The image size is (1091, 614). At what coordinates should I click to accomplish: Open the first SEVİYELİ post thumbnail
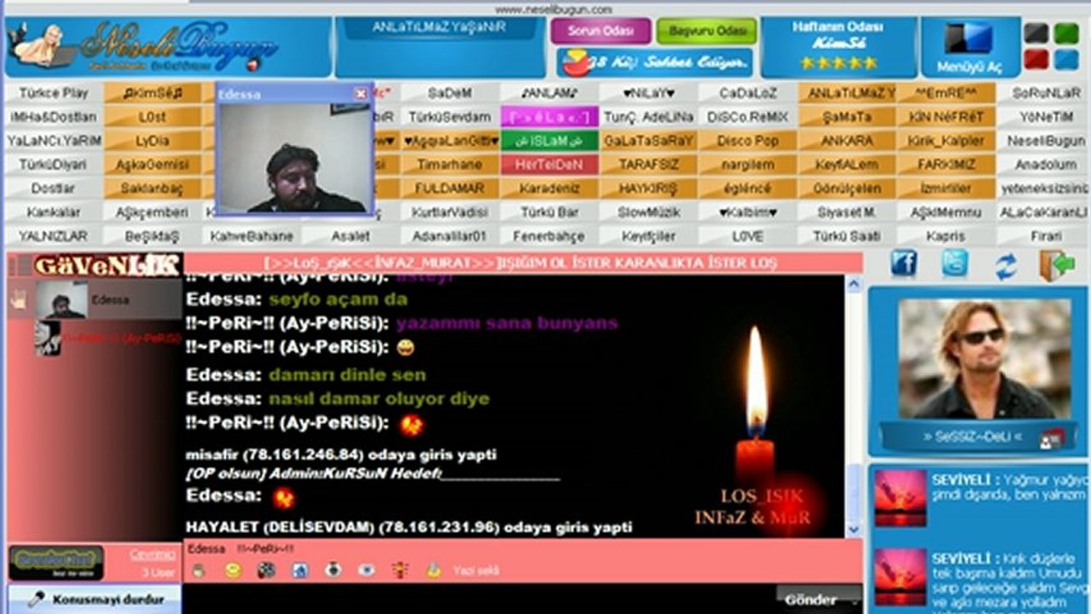(900, 498)
